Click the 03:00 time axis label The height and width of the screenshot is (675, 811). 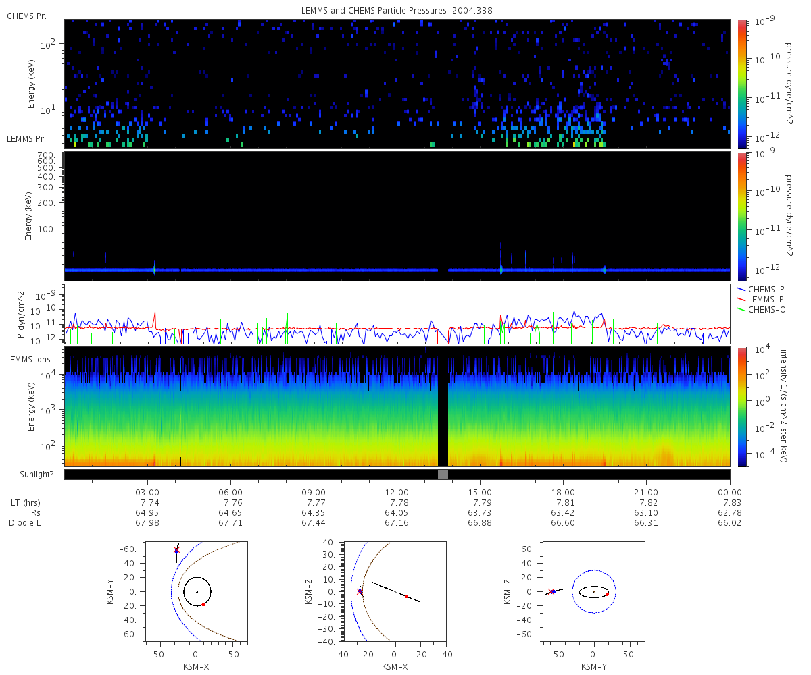tap(147, 492)
